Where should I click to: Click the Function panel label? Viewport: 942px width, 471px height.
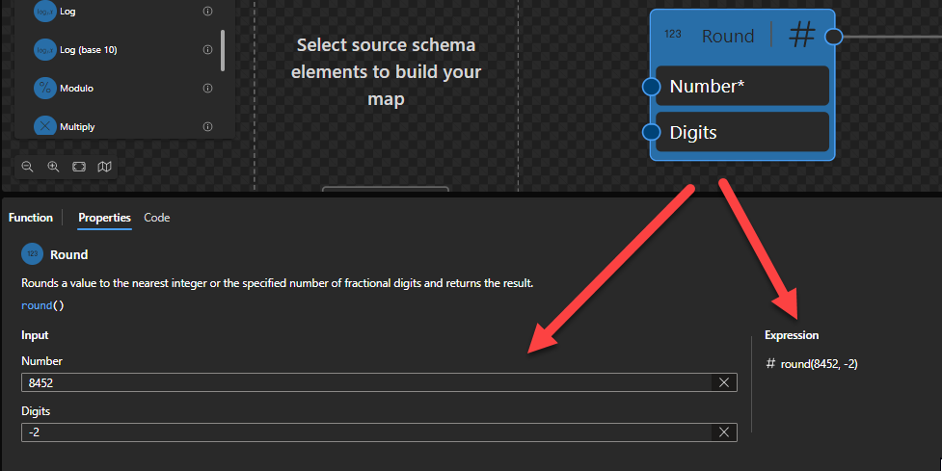[x=31, y=218]
